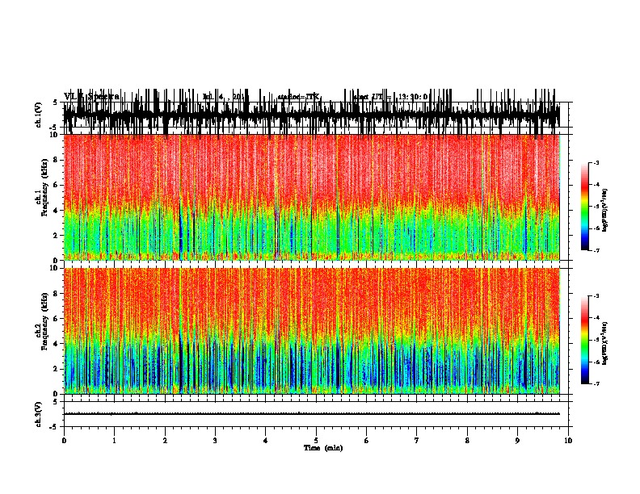
Task: Click the ch.2 spectrogram panel
Action: 312,331
